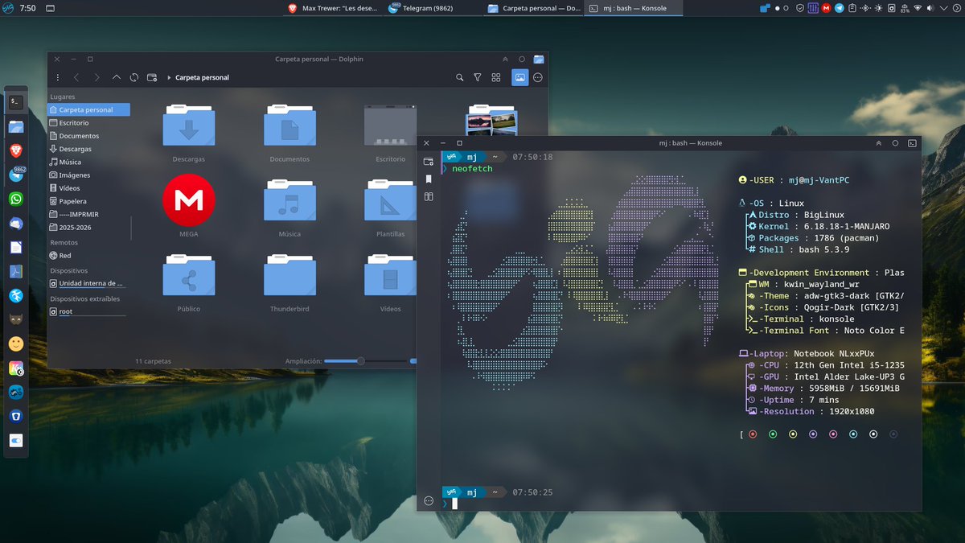Select the Descargas folder icon

pos(189,125)
